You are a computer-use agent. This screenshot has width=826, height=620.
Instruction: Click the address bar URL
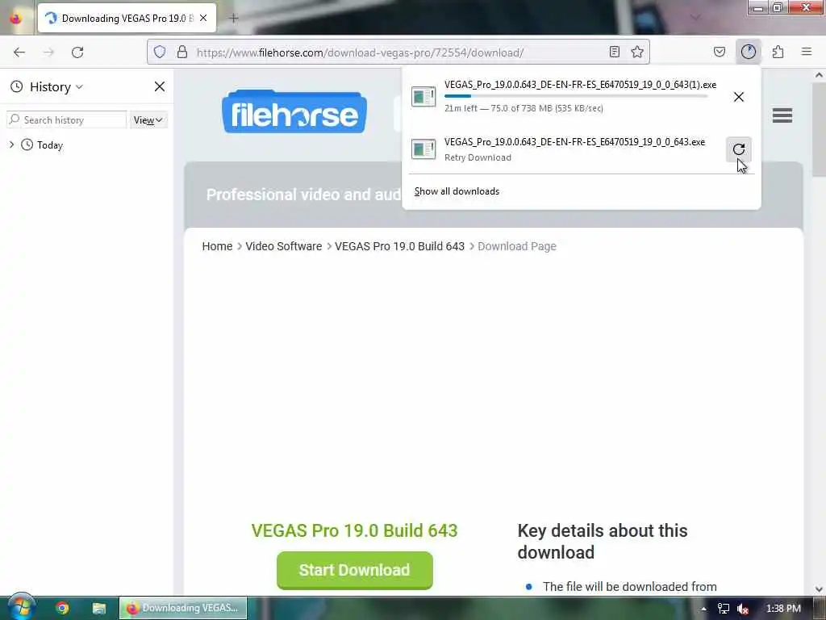click(360, 52)
